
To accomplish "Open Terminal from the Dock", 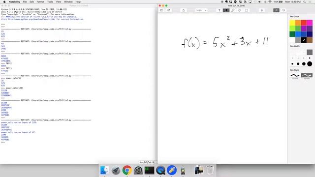I will [x=149, y=170].
